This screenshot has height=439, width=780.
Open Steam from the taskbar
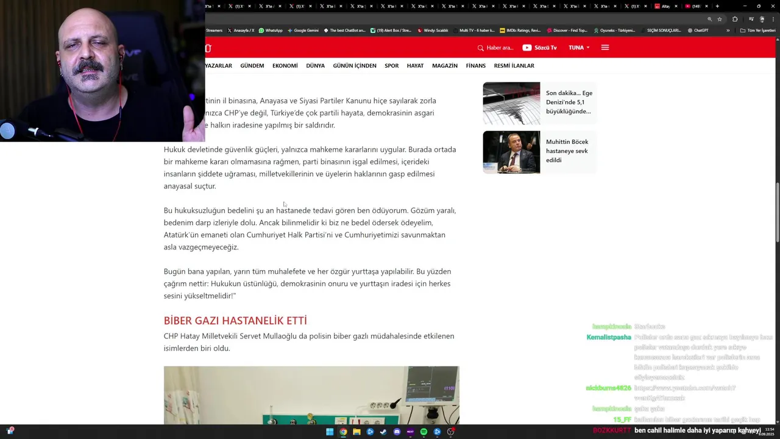click(383, 432)
